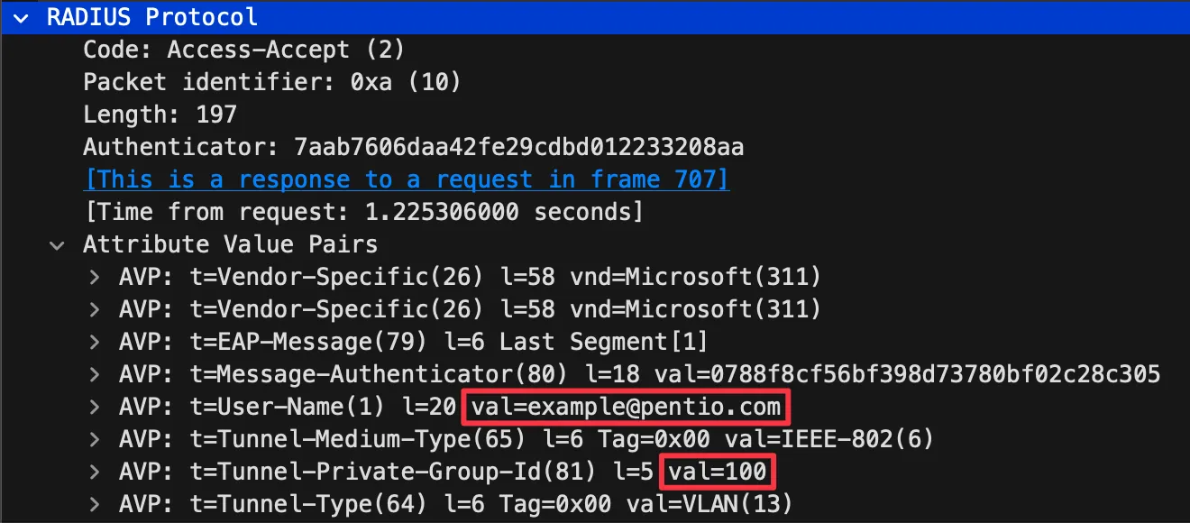Collapse the Attribute Value Pairs chevron
Image resolution: width=1190 pixels, height=523 pixels.
click(x=58, y=244)
